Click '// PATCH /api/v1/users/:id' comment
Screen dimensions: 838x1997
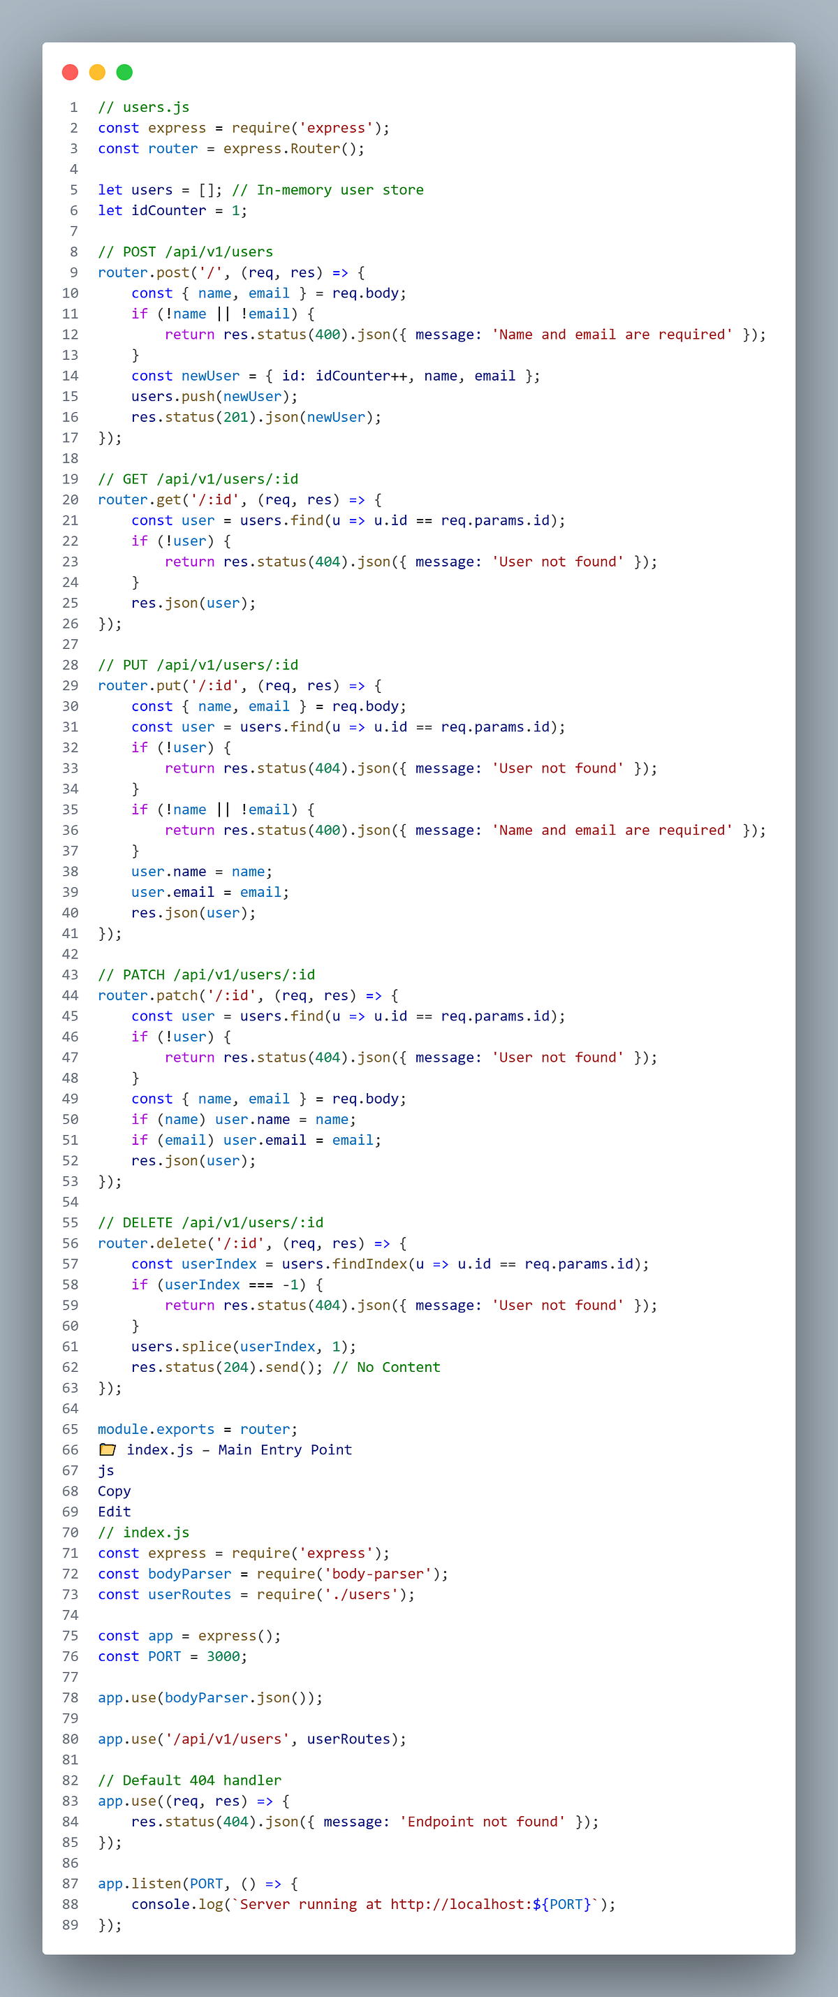tap(206, 974)
